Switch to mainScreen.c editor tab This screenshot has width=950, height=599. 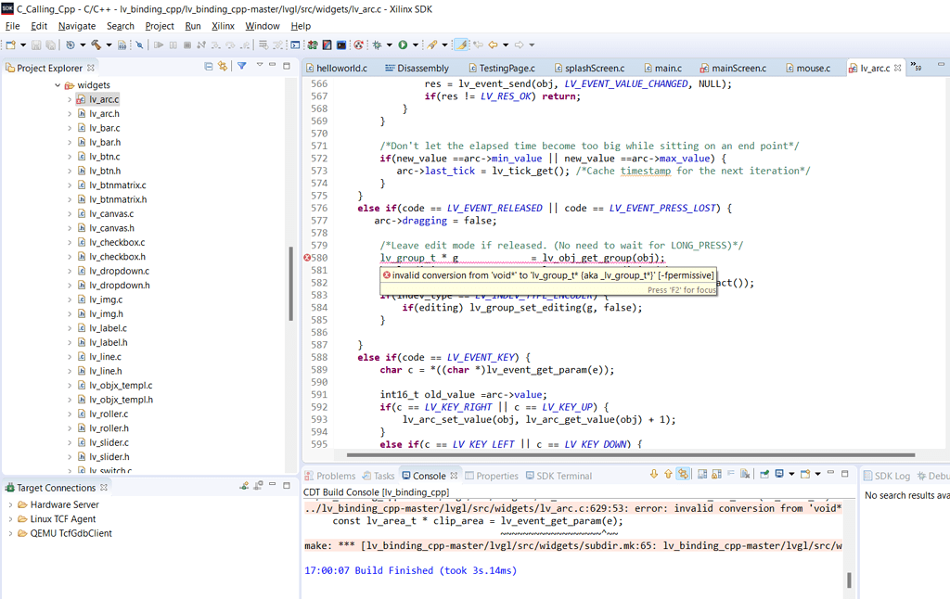(x=733, y=68)
